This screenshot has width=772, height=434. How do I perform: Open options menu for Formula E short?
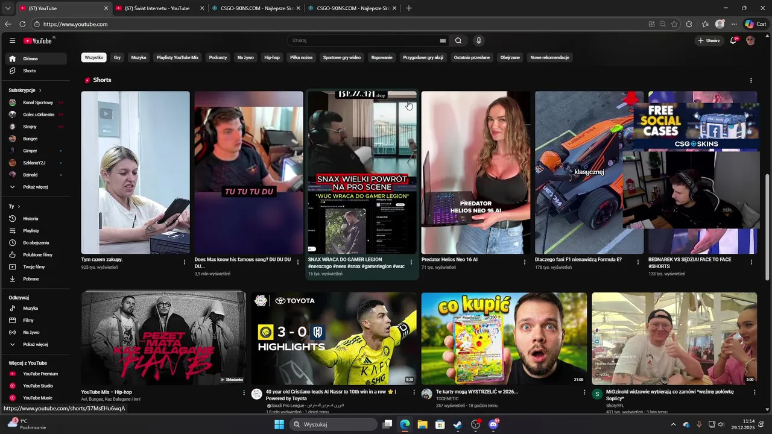click(638, 262)
